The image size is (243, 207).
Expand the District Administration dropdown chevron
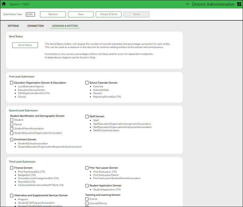[x=187, y=4]
